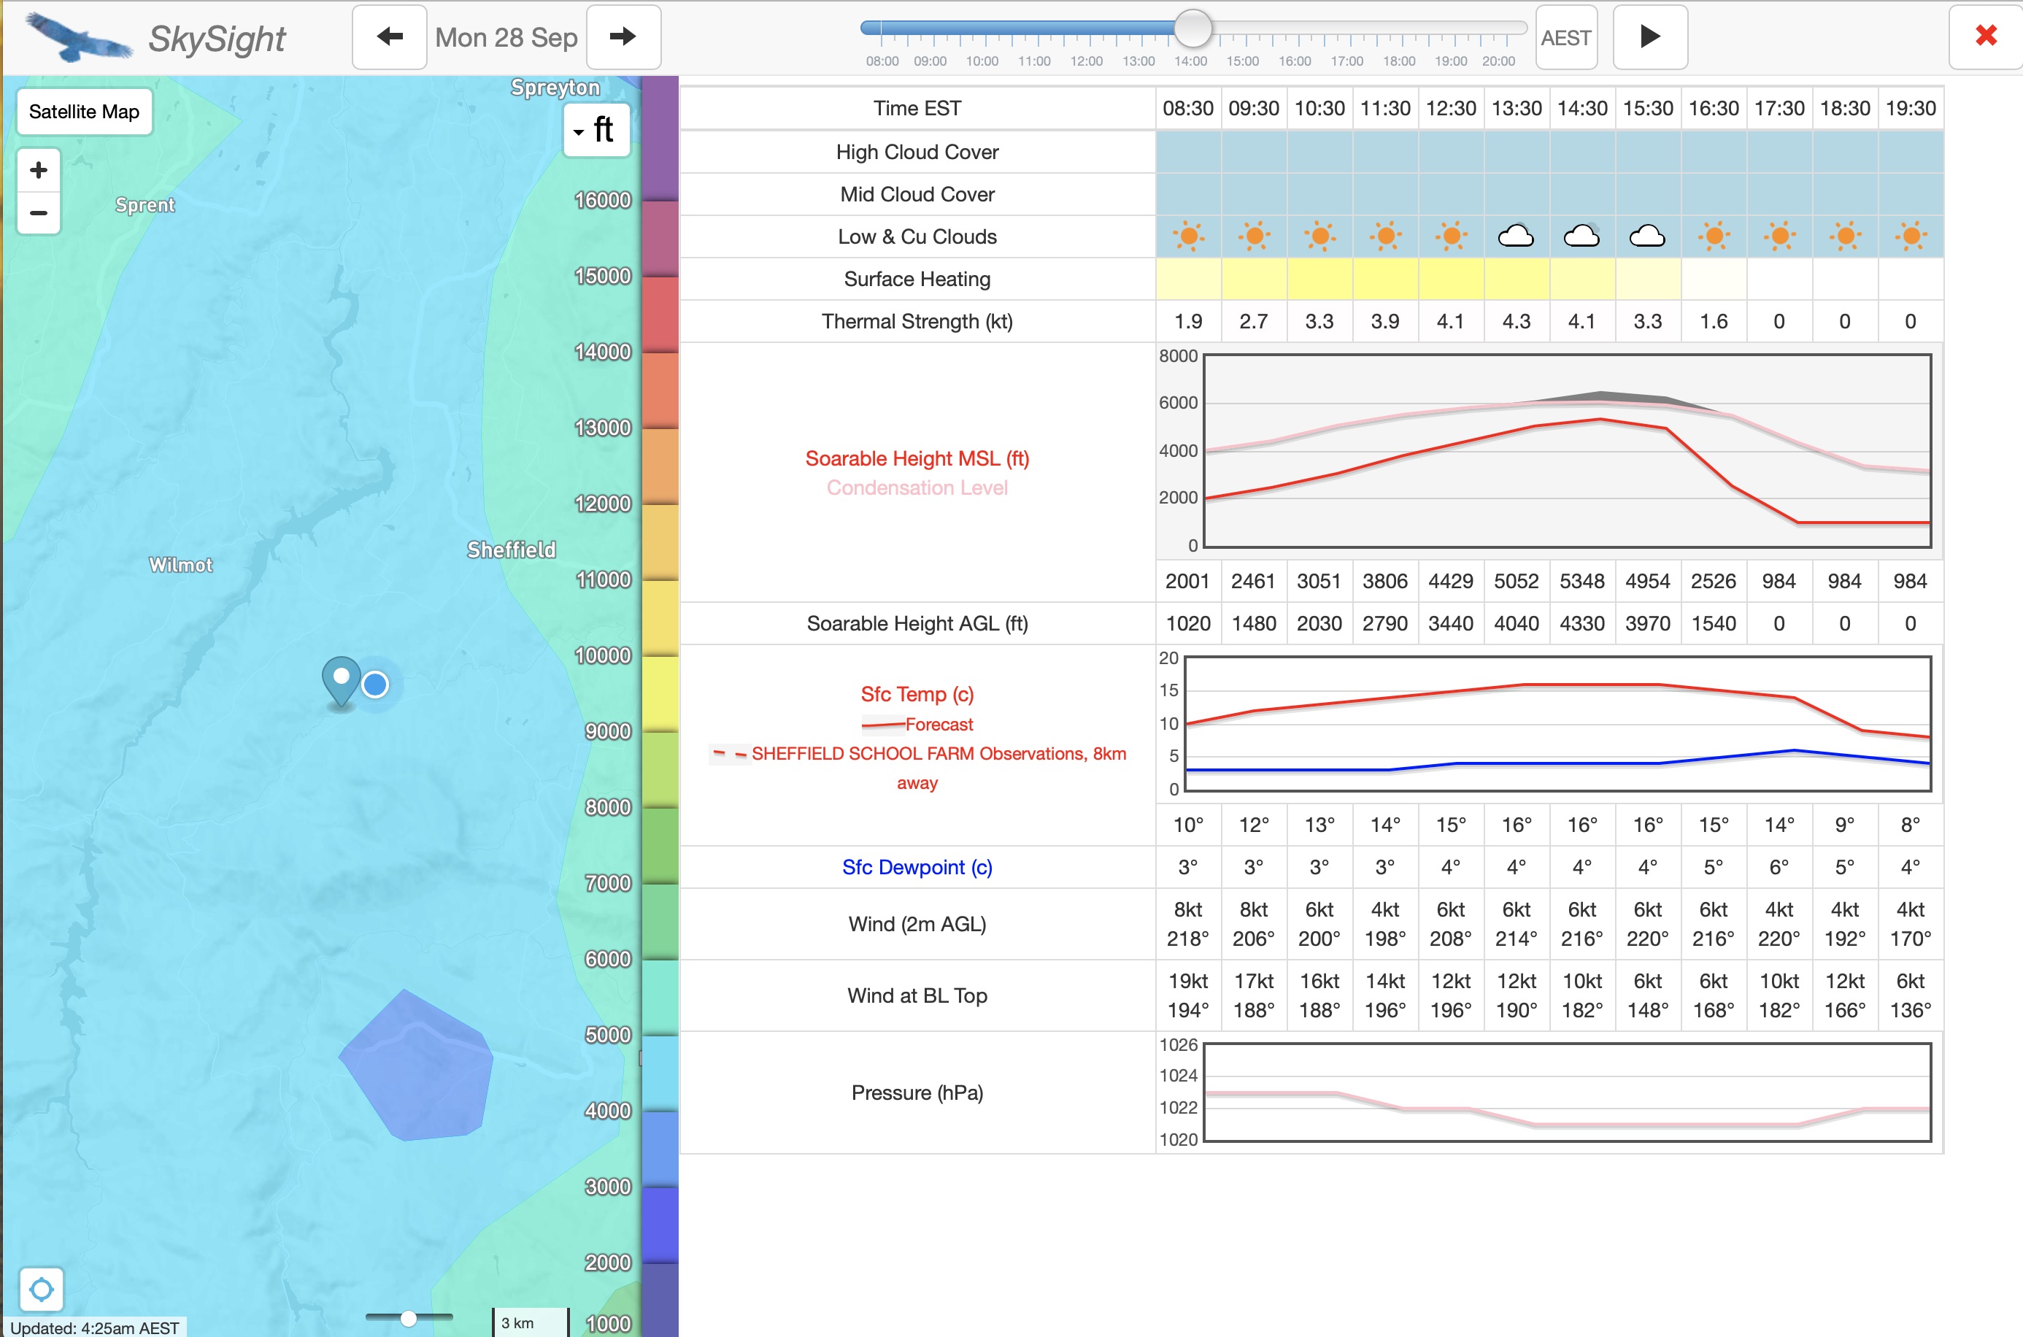Select the 16:30 time column header
2023x1337 pixels.
click(x=1713, y=108)
